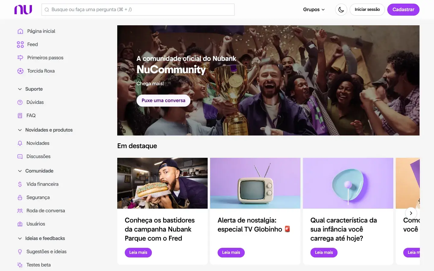Image resolution: width=434 pixels, height=271 pixels.
Task: Click the Cadastrar button
Action: 403,10
